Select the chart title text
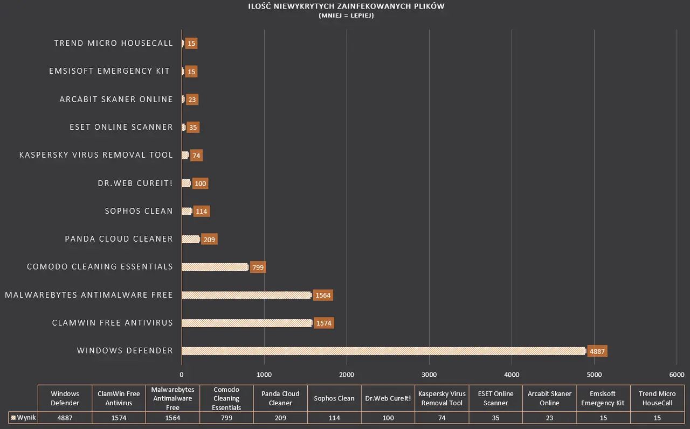The width and height of the screenshot is (690, 429). (346, 6)
